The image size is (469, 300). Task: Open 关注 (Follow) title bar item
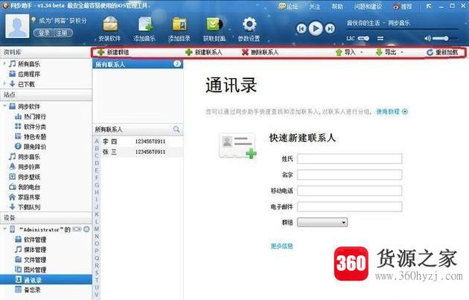pos(314,6)
